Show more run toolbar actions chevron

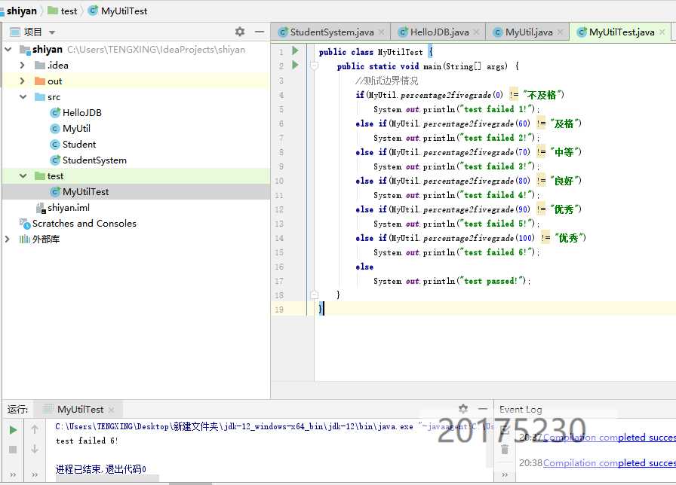(13, 474)
